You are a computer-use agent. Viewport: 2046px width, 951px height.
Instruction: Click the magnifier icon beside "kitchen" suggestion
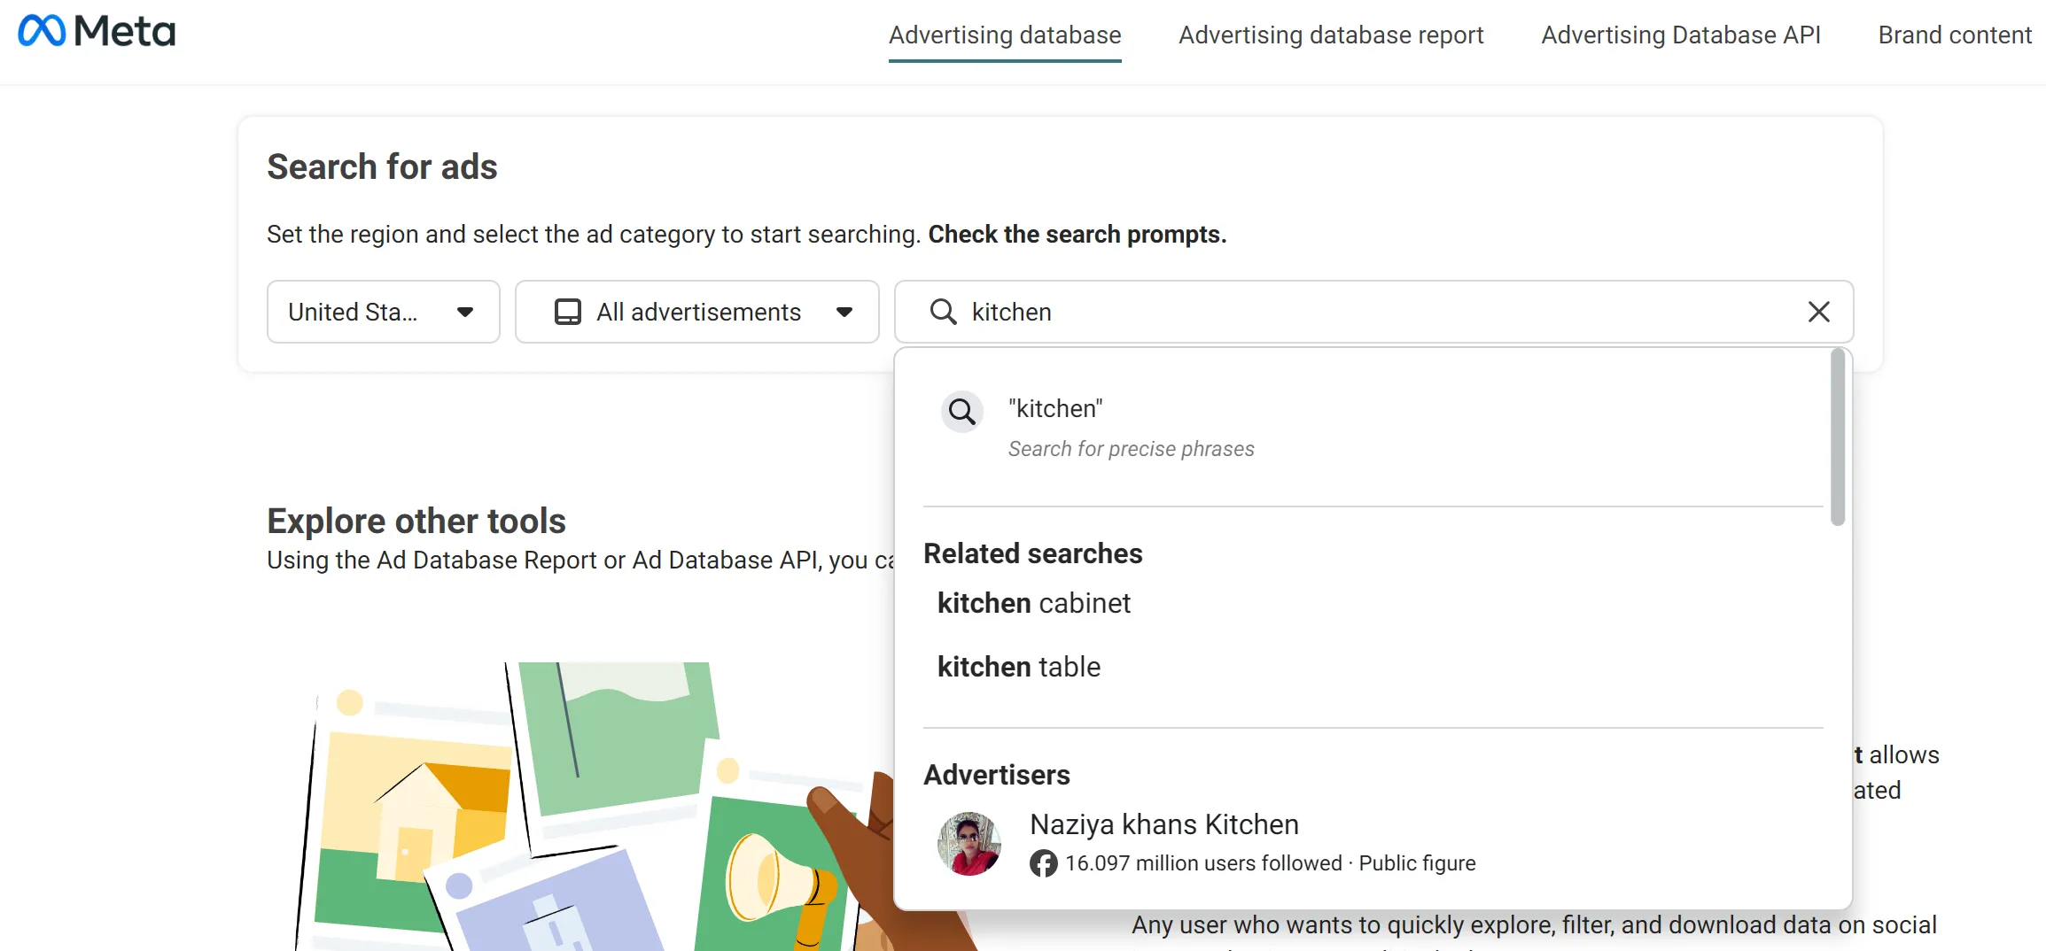click(x=962, y=412)
